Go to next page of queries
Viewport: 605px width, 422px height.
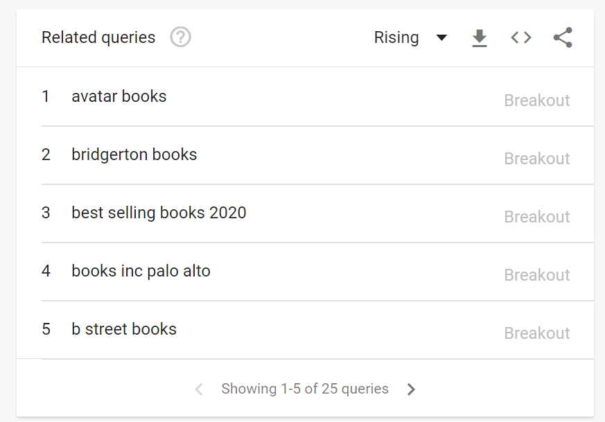pos(411,389)
